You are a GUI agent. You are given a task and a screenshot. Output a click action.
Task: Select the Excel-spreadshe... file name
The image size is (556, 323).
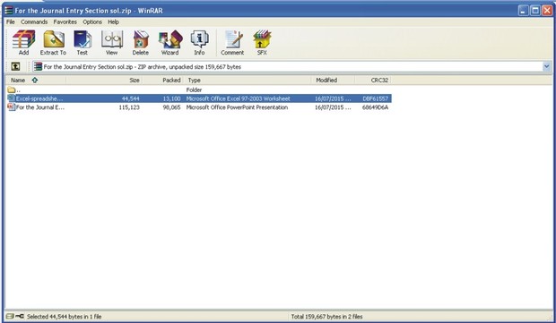click(39, 98)
